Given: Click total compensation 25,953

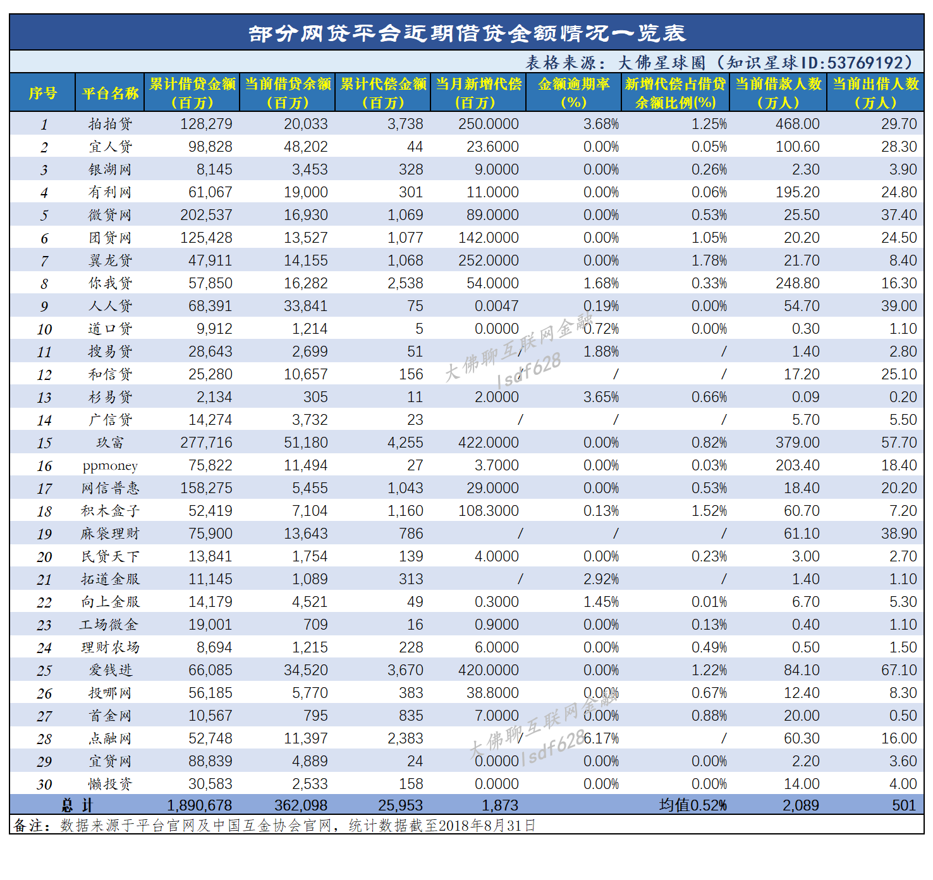Looking at the screenshot, I should 401,805.
